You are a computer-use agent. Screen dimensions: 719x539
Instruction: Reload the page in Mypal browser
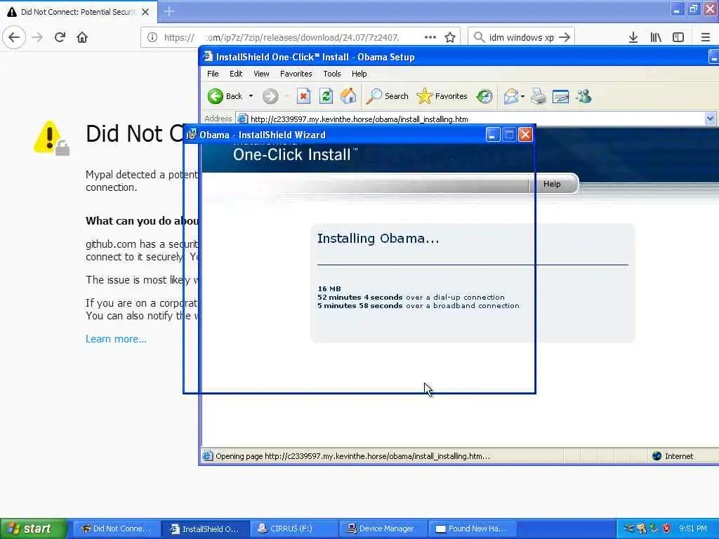[x=60, y=37]
